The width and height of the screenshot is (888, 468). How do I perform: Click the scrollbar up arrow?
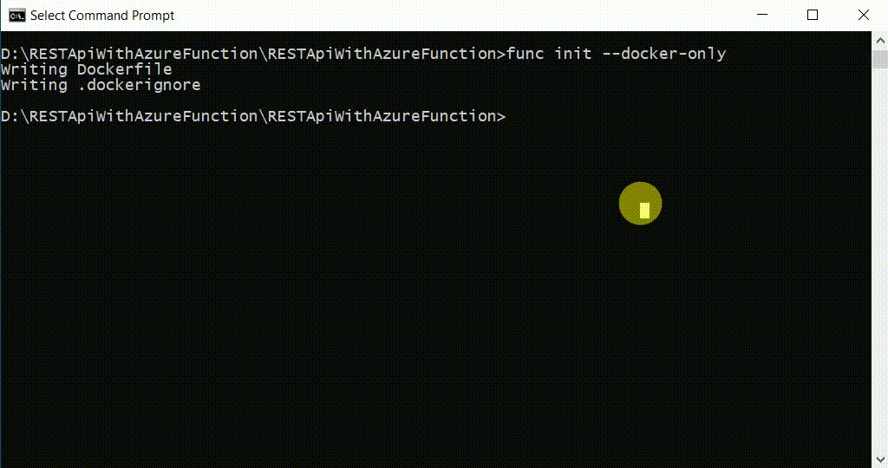click(x=879, y=40)
